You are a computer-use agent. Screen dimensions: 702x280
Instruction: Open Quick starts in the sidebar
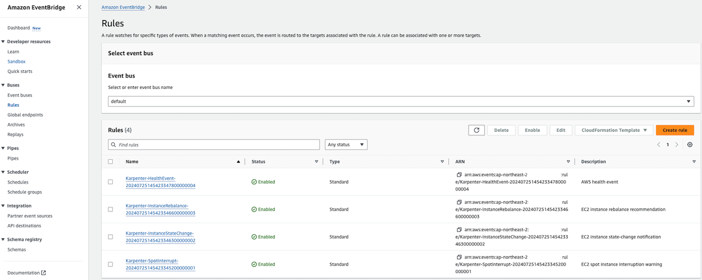click(x=20, y=71)
